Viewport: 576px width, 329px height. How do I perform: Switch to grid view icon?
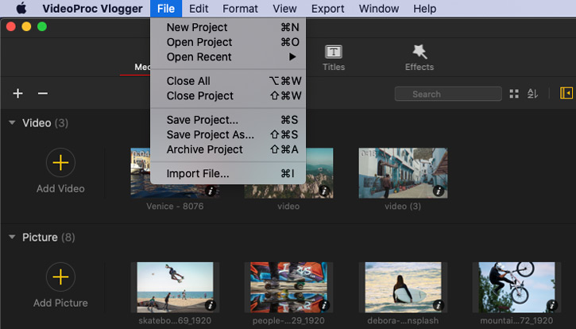click(x=514, y=94)
